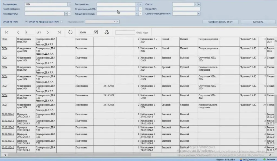Viewport: 277px width, 161px height.
Task: Open first ПС24 link in table
Action: click(x=5, y=39)
